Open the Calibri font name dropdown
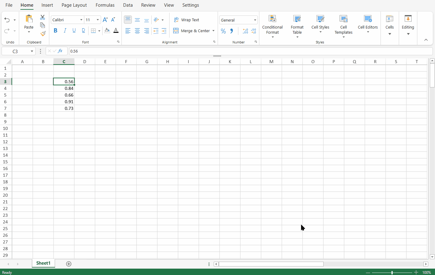Screen dimensions: 435x275 pos(81,20)
